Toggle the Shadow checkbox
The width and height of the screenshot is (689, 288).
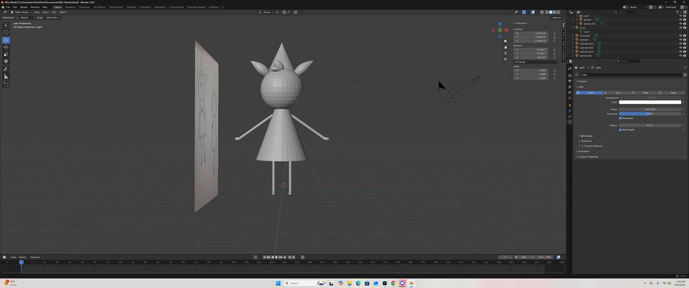582,136
